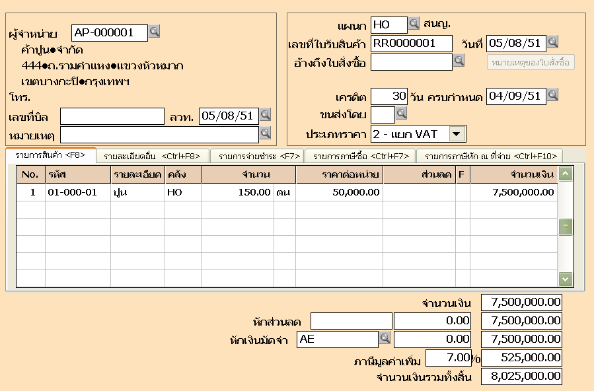Click lookup icon next to หักเงินมัดจำ AE field
Viewport: 594px width, 391px height.
coord(385,338)
